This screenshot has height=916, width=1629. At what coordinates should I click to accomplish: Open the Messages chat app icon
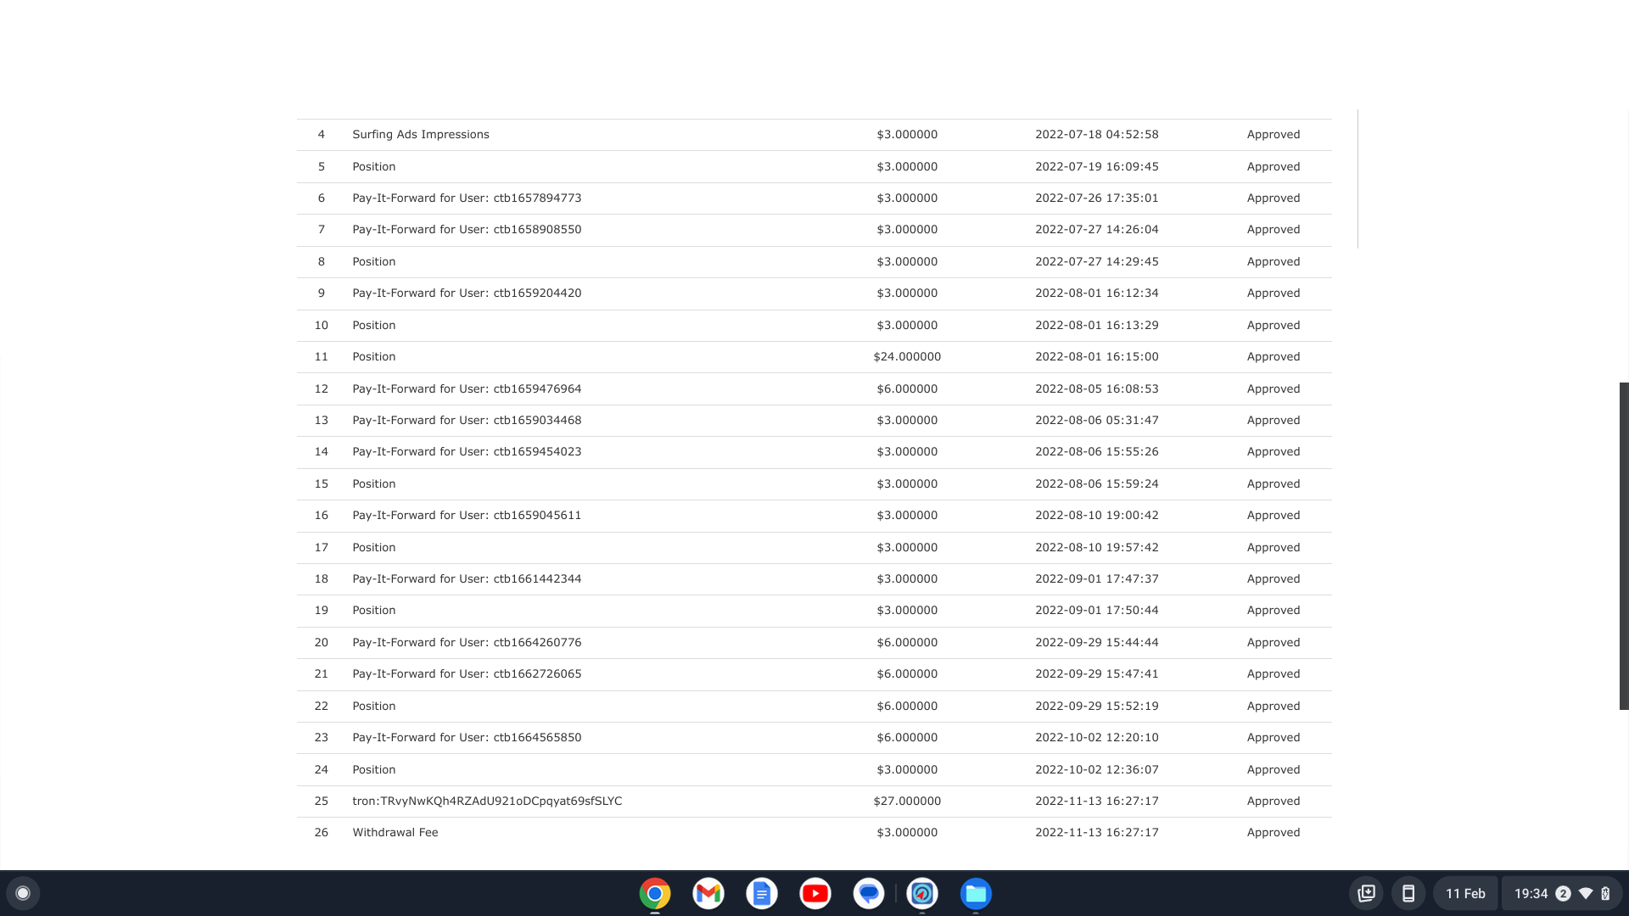pyautogui.click(x=868, y=893)
